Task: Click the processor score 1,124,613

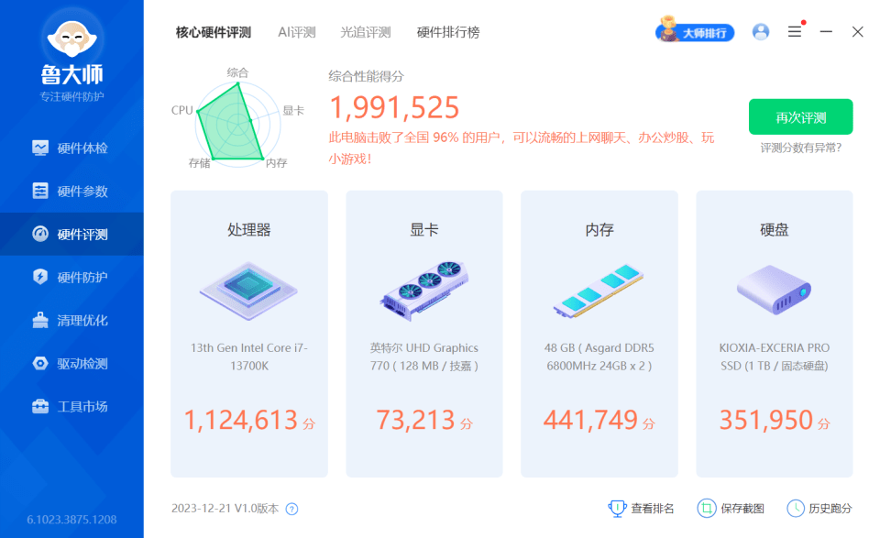Action: click(x=241, y=420)
